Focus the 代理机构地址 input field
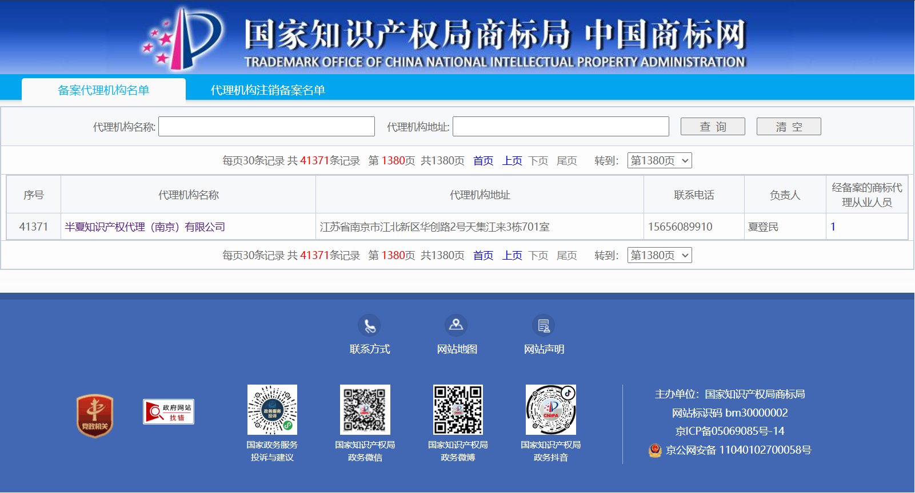The width and height of the screenshot is (915, 493). pos(561,127)
